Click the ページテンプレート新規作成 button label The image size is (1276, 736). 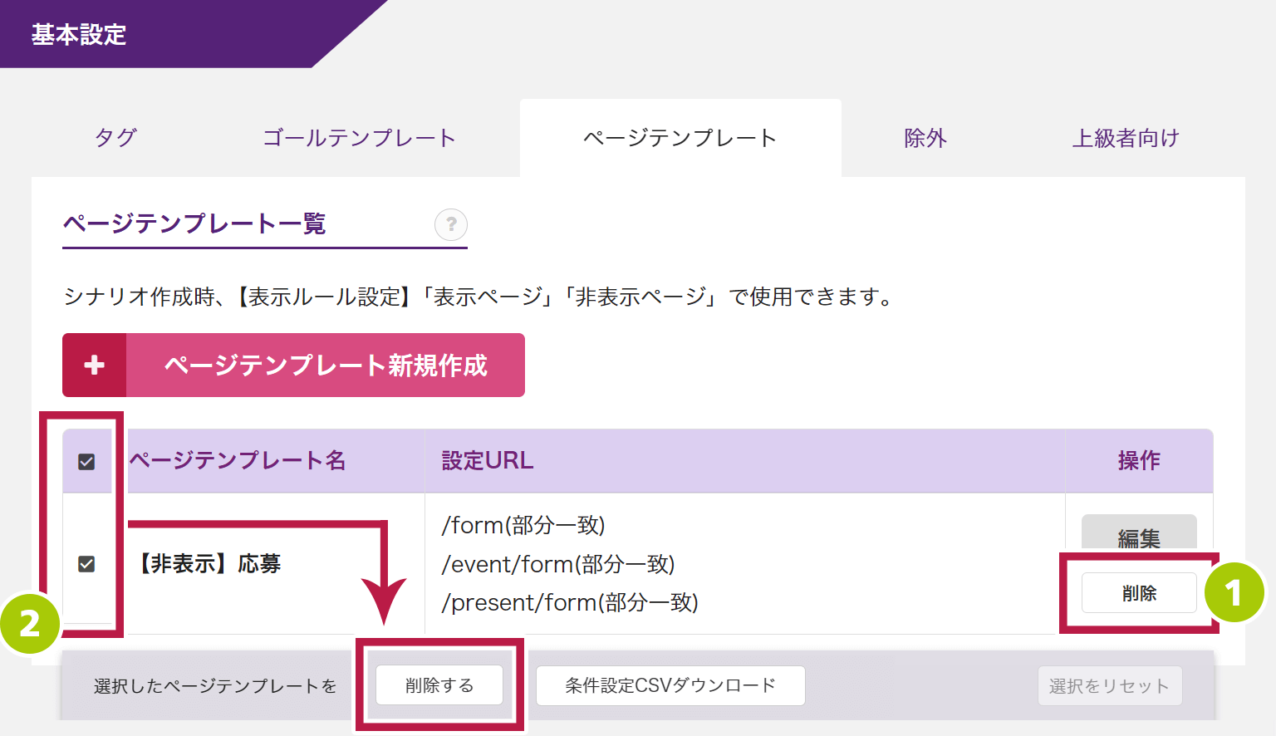(x=326, y=366)
